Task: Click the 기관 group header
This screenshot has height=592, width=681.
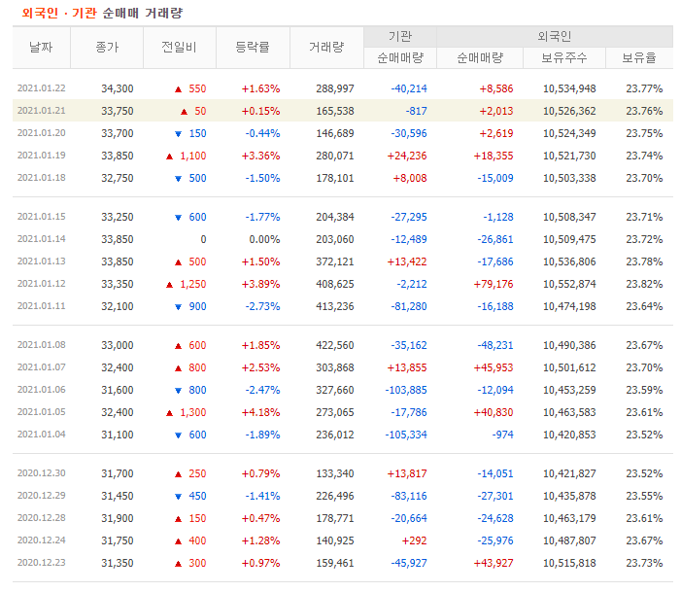Action: tap(400, 37)
